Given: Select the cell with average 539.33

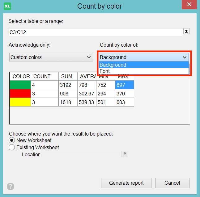Looking at the screenshot, I should [x=87, y=102].
